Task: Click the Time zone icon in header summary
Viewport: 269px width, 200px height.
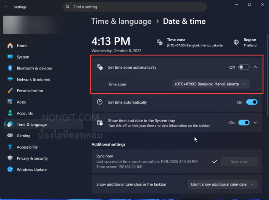Action: [160, 42]
